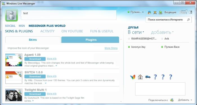The height and width of the screenshot is (105, 197).
Task: Click Пупкин Вася green status icon in list
Action: tap(162, 47)
